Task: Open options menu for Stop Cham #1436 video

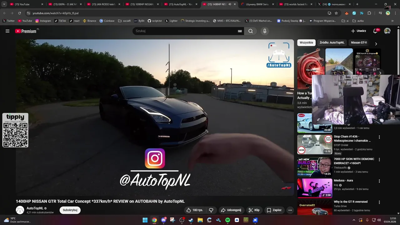Action: 379,137
